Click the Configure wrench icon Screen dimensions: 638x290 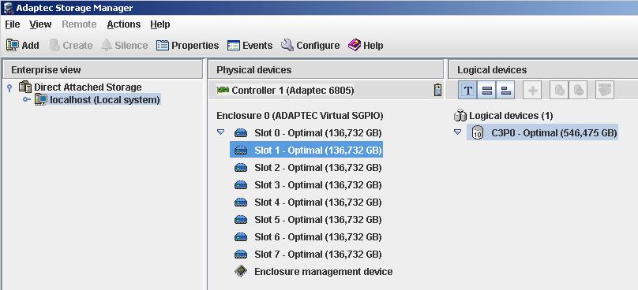click(x=287, y=45)
